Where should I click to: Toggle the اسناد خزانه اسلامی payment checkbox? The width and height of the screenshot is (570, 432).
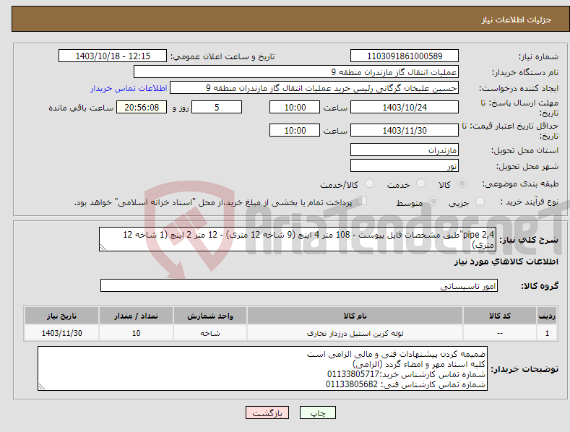pyautogui.click(x=362, y=201)
